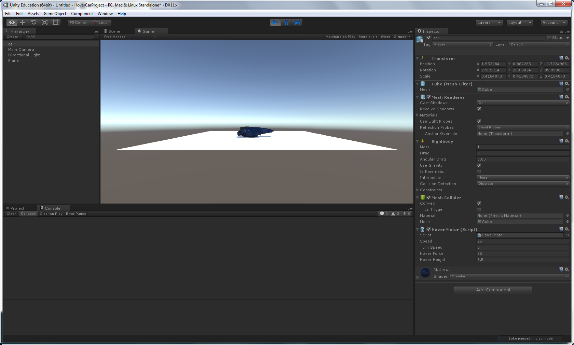Viewport: 574px width, 345px height.
Task: Click the console Clear button
Action: 11,214
